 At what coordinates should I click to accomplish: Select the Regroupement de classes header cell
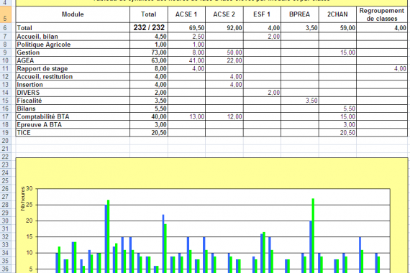(x=382, y=14)
